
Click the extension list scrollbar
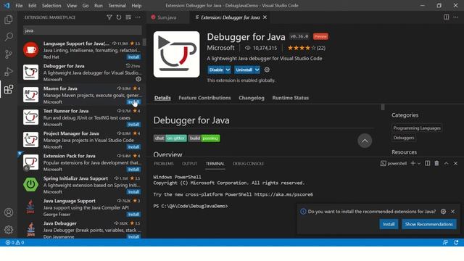pos(144,42)
